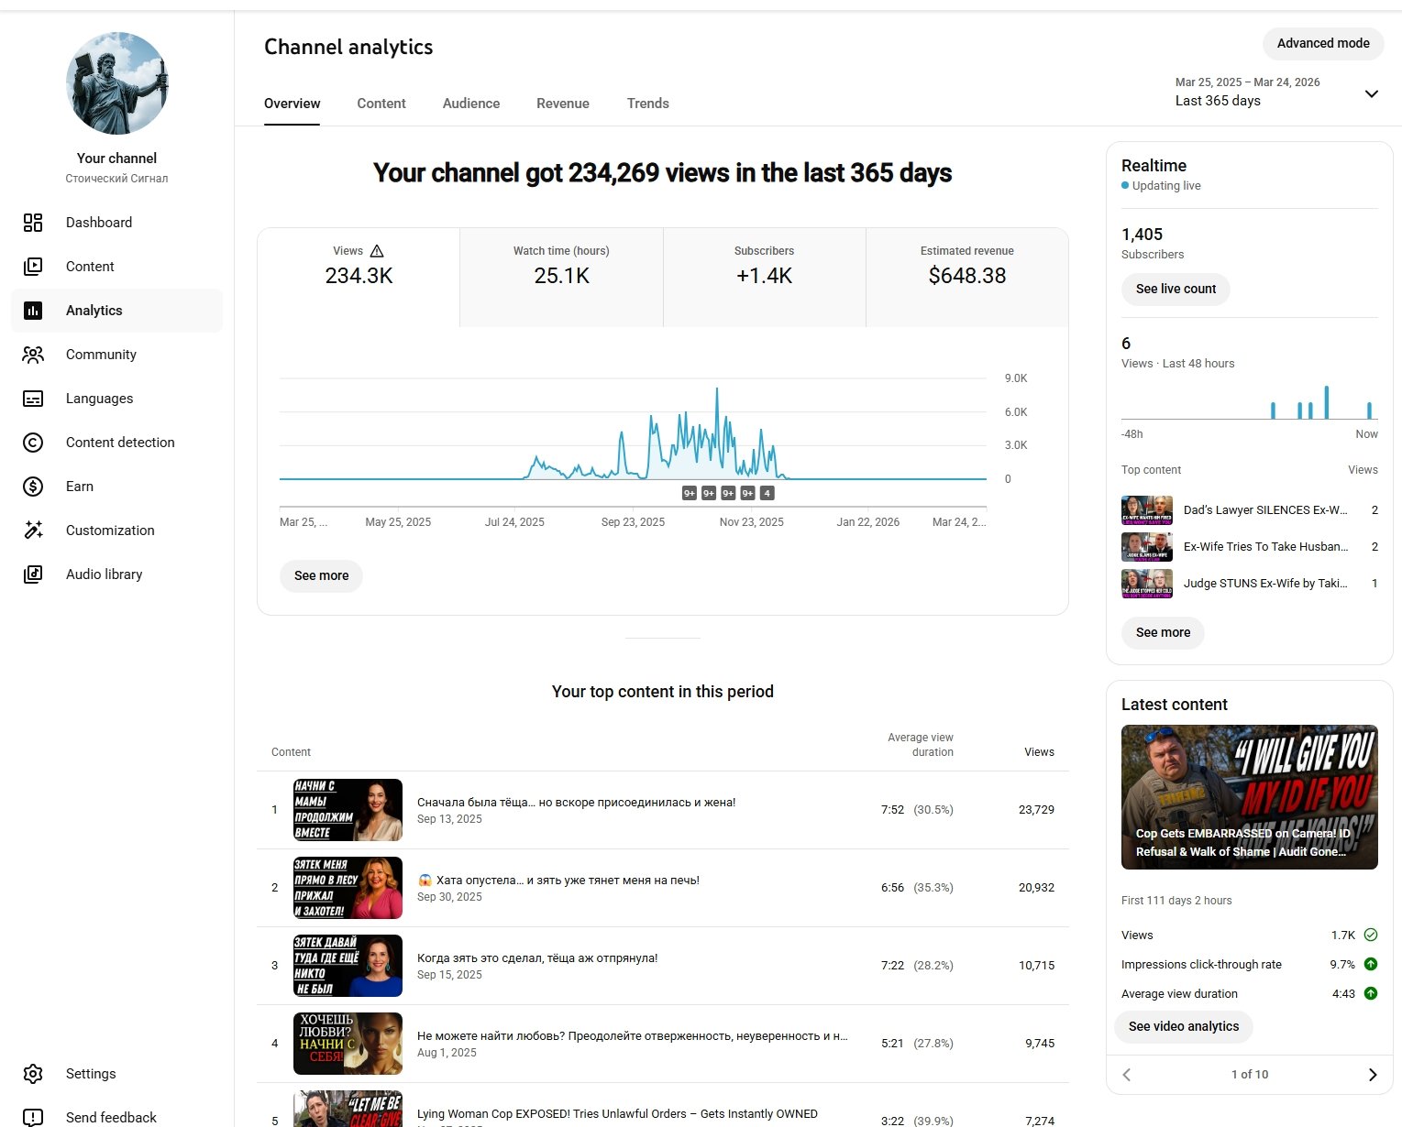
Task: Click the Advanced mode button
Action: click(1322, 43)
